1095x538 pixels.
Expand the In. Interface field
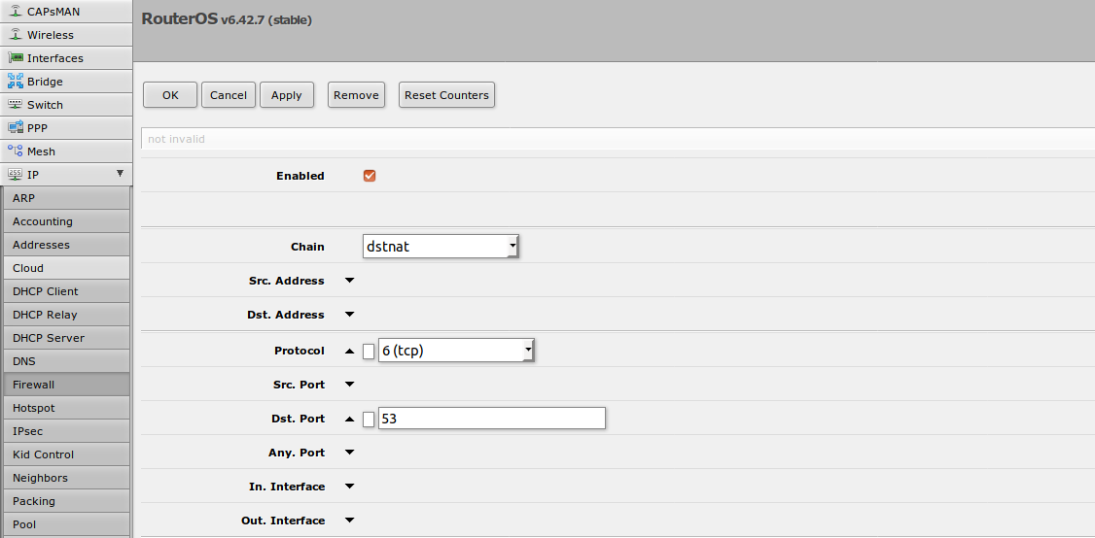(350, 487)
